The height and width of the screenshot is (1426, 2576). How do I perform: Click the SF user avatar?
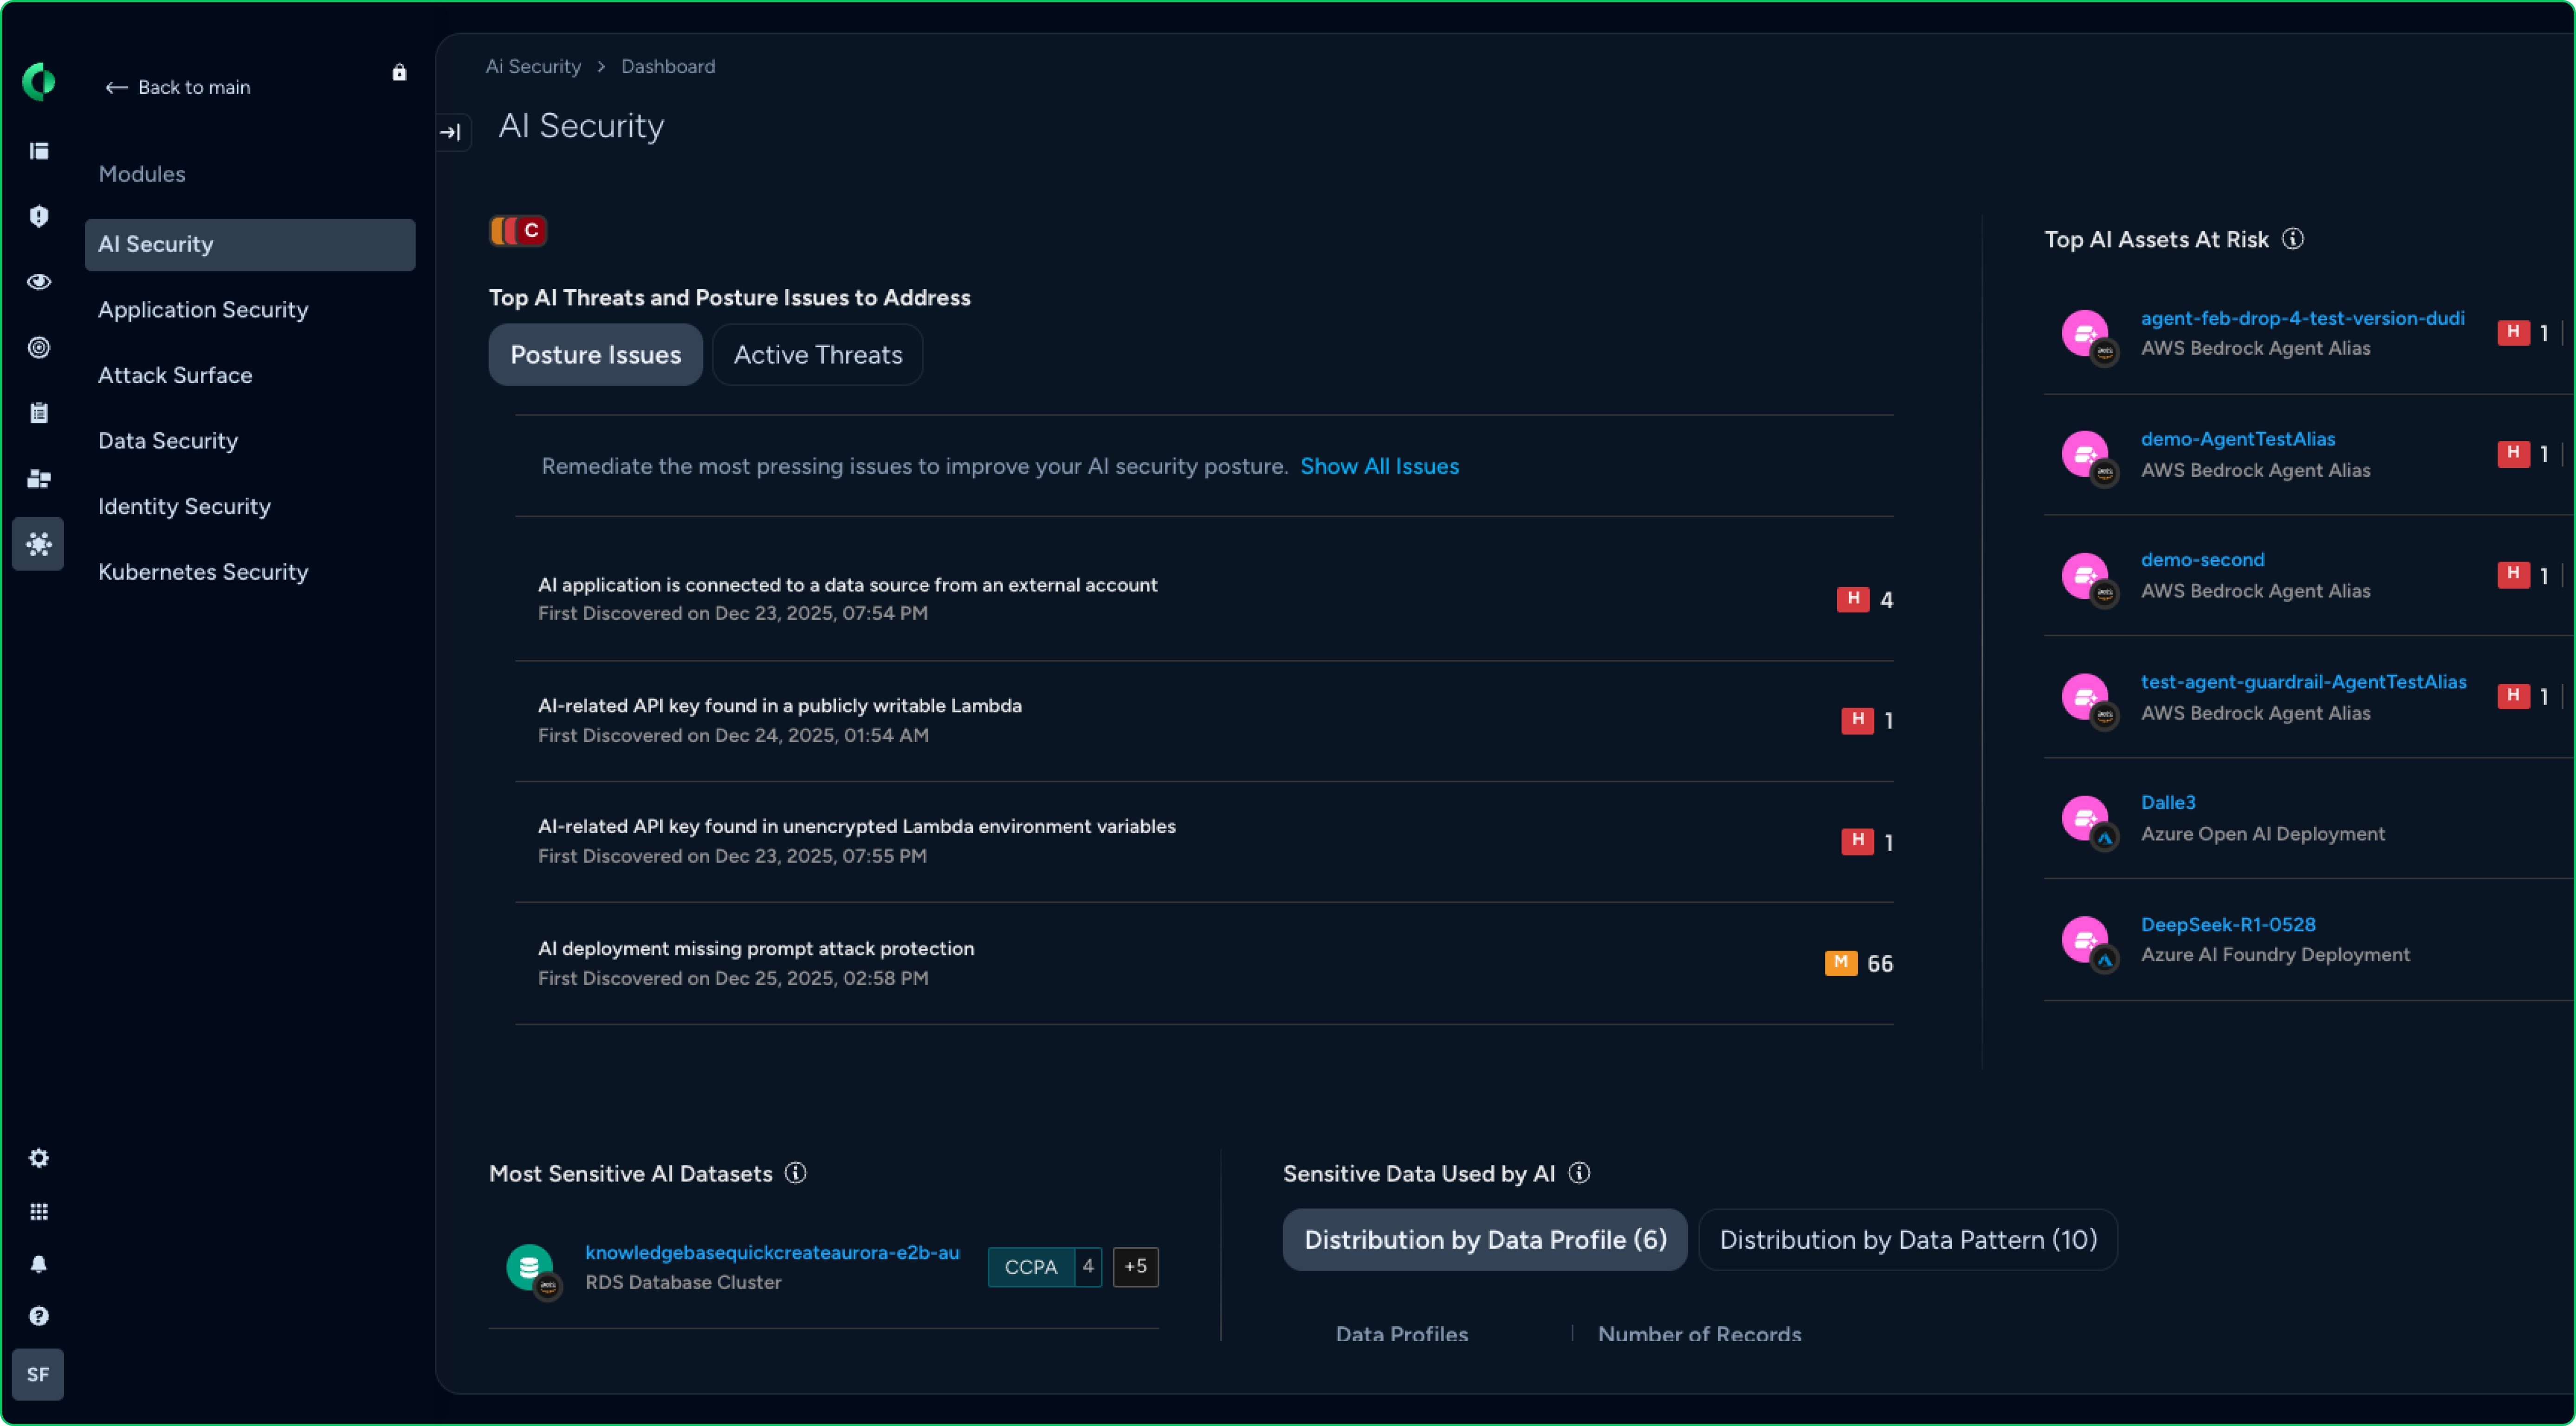[x=38, y=1374]
